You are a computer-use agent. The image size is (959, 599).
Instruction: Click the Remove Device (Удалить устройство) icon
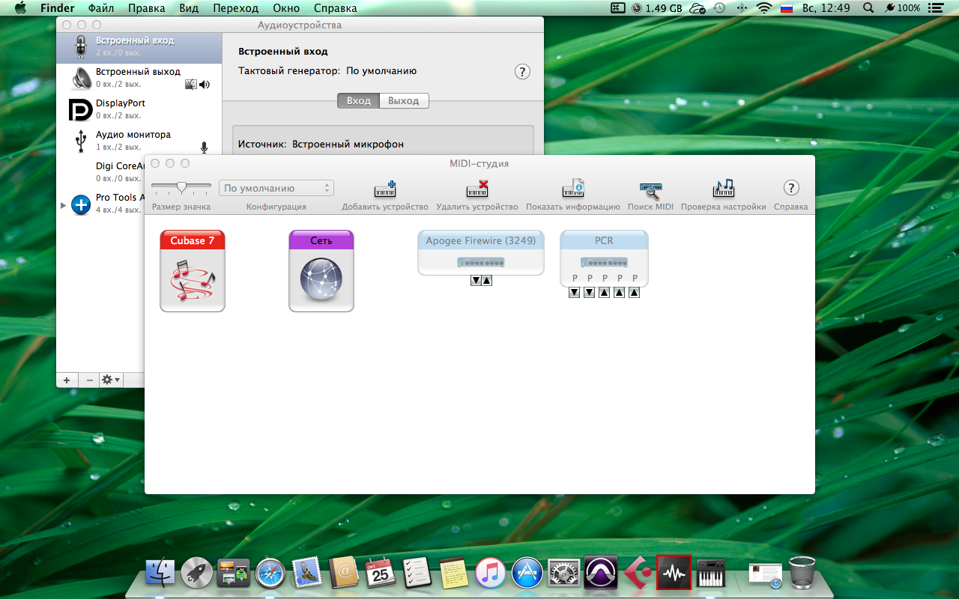477,189
